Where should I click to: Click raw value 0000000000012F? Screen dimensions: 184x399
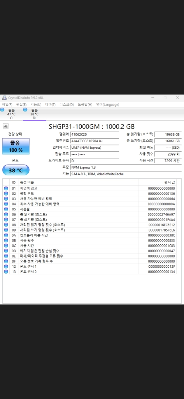[161, 267]
